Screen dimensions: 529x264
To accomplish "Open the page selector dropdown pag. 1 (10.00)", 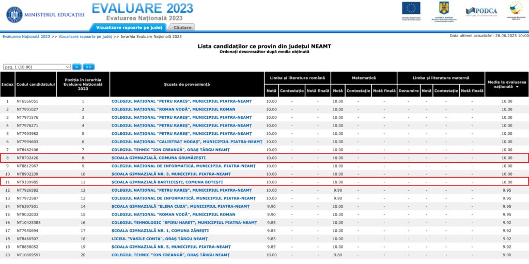I will tap(37, 67).
